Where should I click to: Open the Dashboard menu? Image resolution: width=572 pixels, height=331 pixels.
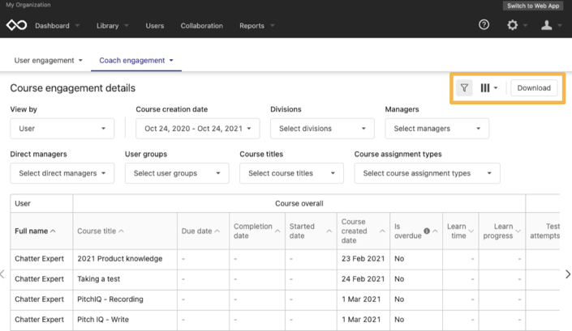coord(58,26)
